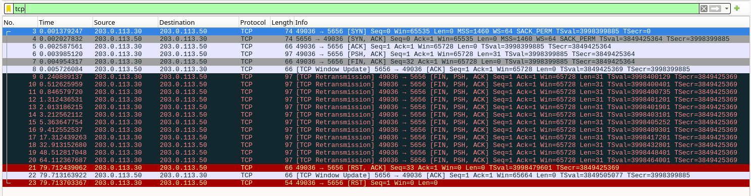Select retransmission packet 15 at 5.363647754
This screenshot has width=751, height=196.
(x=375, y=122)
